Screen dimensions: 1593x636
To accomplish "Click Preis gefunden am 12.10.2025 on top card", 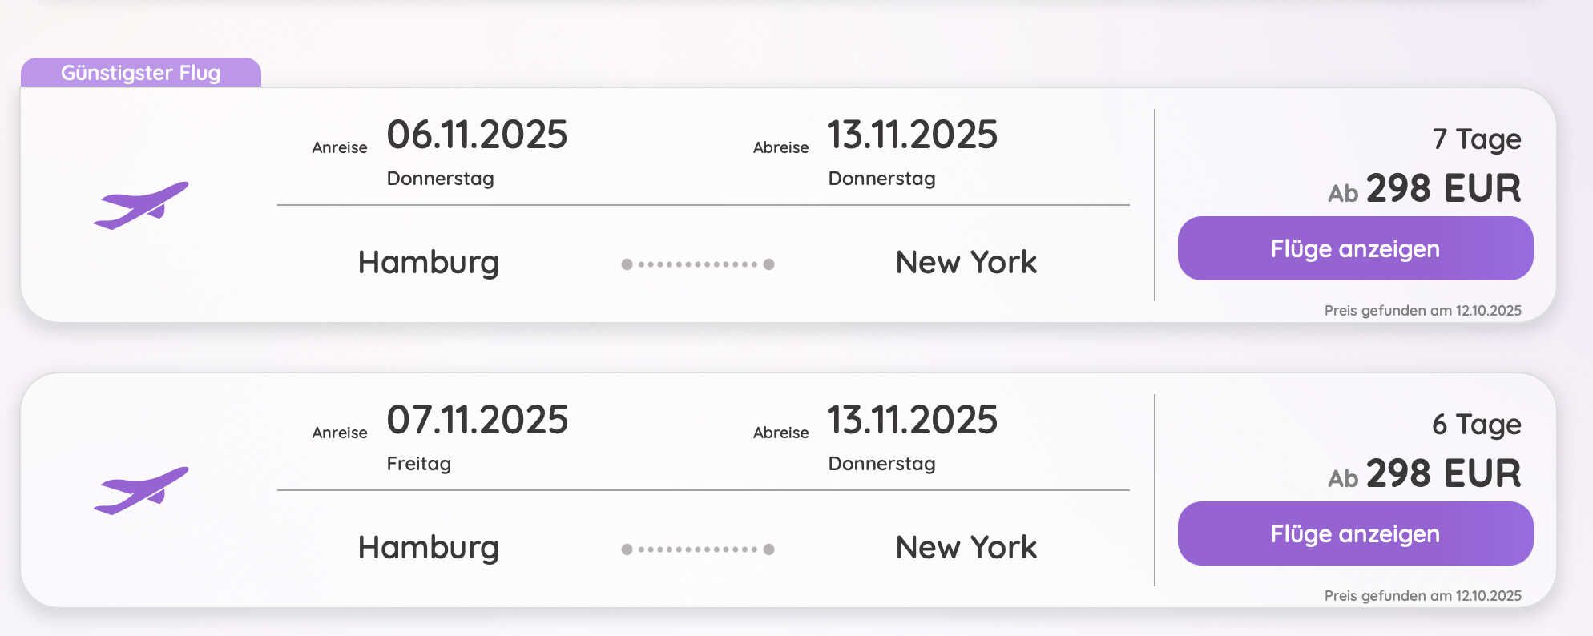I will click(x=1422, y=311).
